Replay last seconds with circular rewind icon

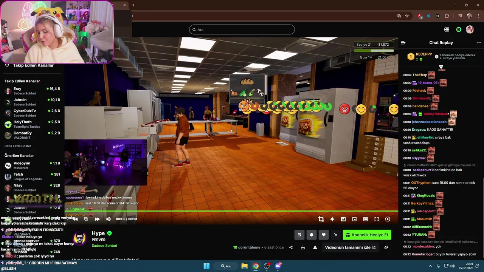pos(86,219)
